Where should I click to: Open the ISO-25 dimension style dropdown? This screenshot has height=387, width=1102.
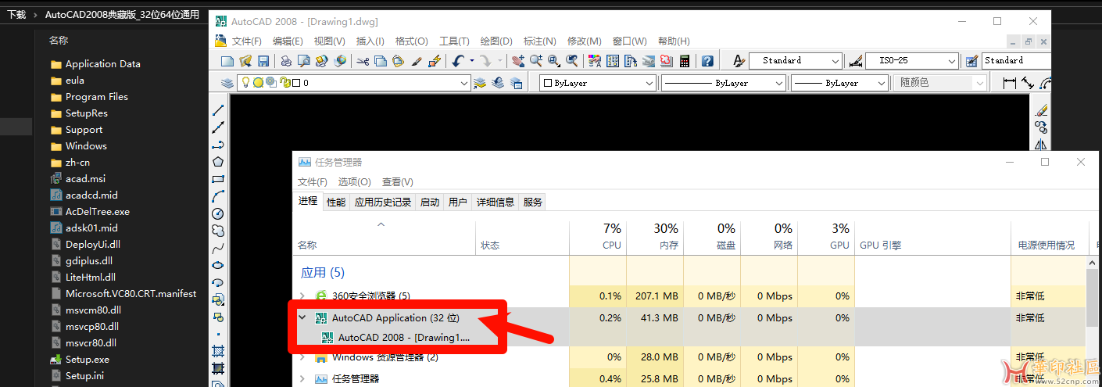pos(912,60)
